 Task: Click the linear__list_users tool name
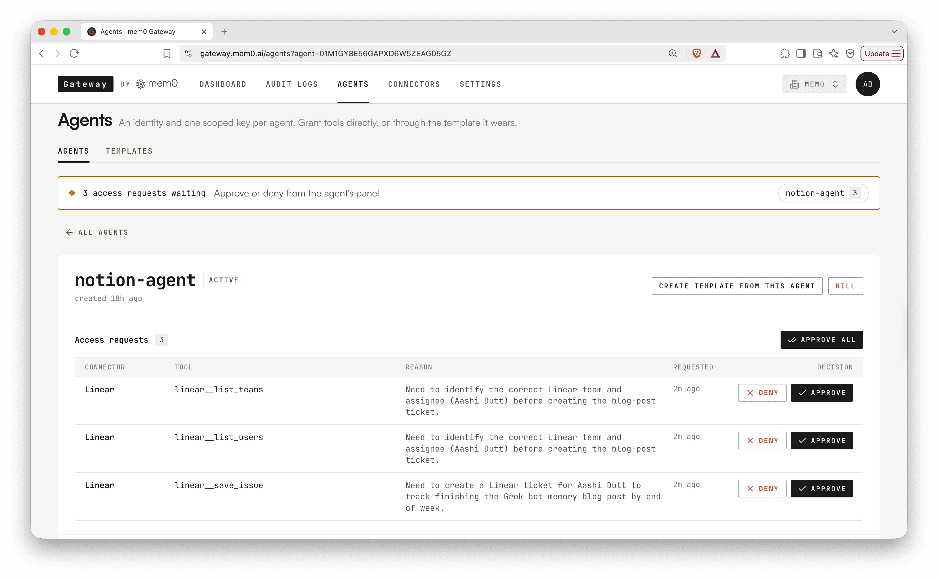pyautogui.click(x=219, y=438)
